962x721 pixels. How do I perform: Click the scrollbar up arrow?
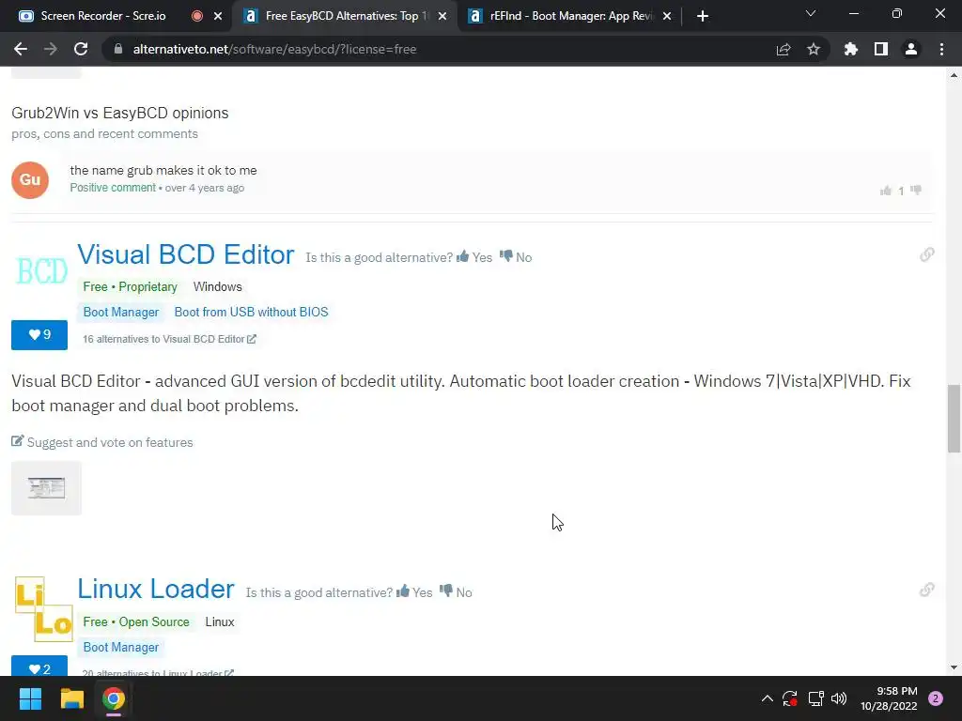(954, 75)
